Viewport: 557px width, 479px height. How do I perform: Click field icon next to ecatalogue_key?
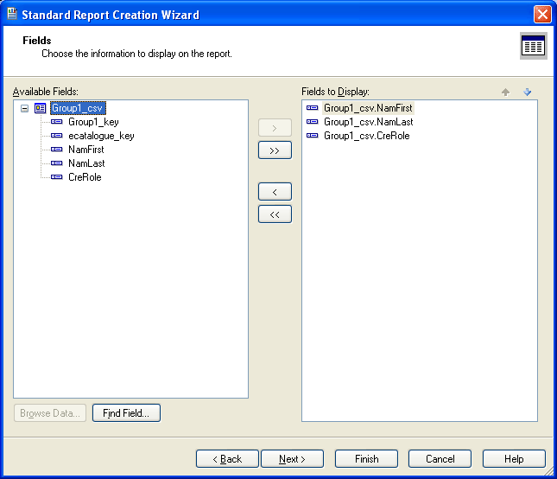point(57,136)
